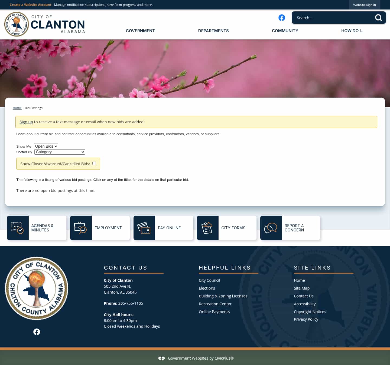Open the Report a Concern speech bubble icon
The image size is (390, 365).
tap(271, 228)
